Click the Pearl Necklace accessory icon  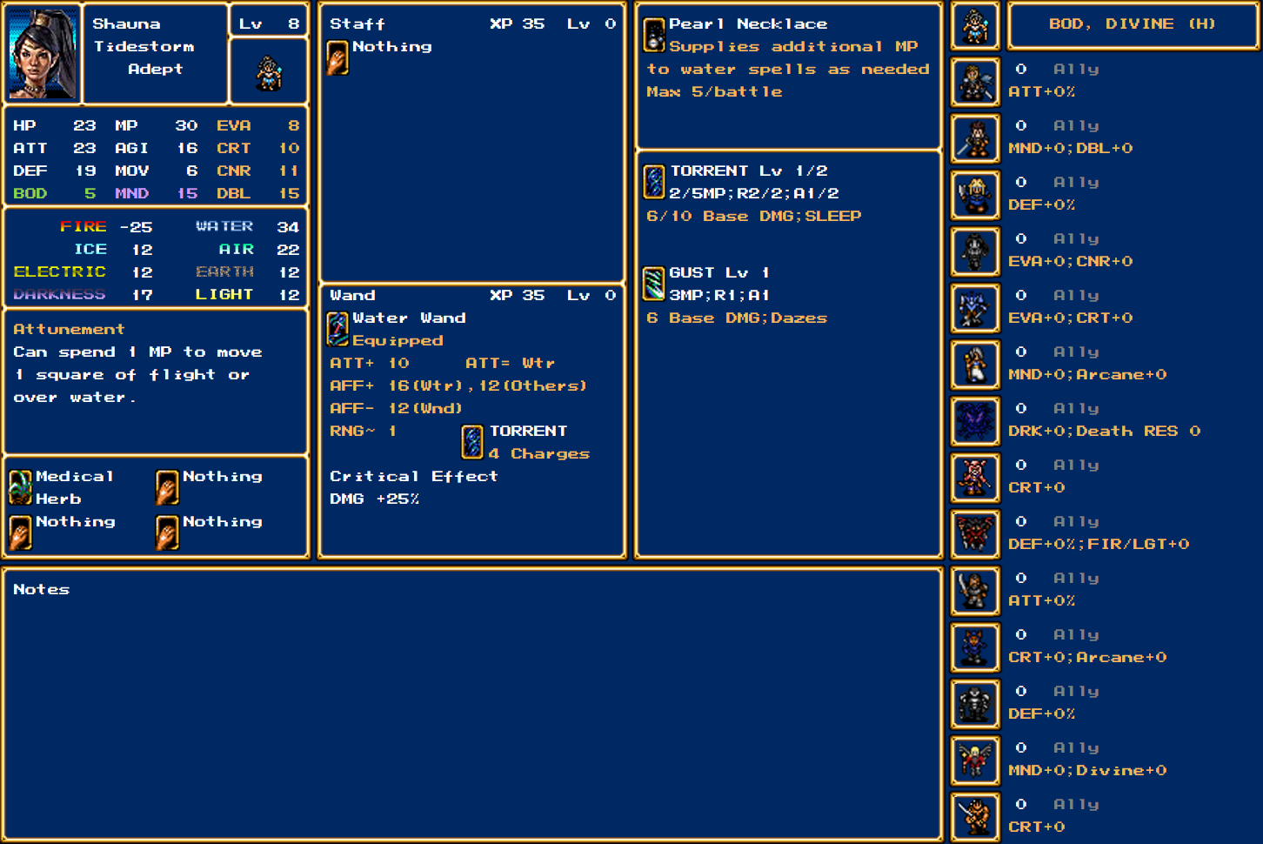(654, 35)
